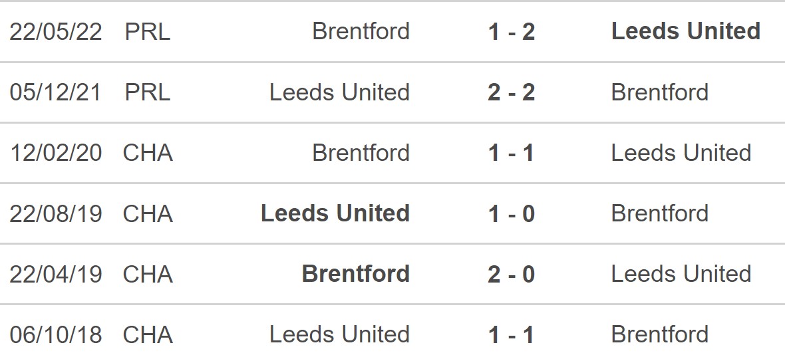Select bold Leeds United in top row
Viewport: 785px width, 363px height.
click(685, 31)
